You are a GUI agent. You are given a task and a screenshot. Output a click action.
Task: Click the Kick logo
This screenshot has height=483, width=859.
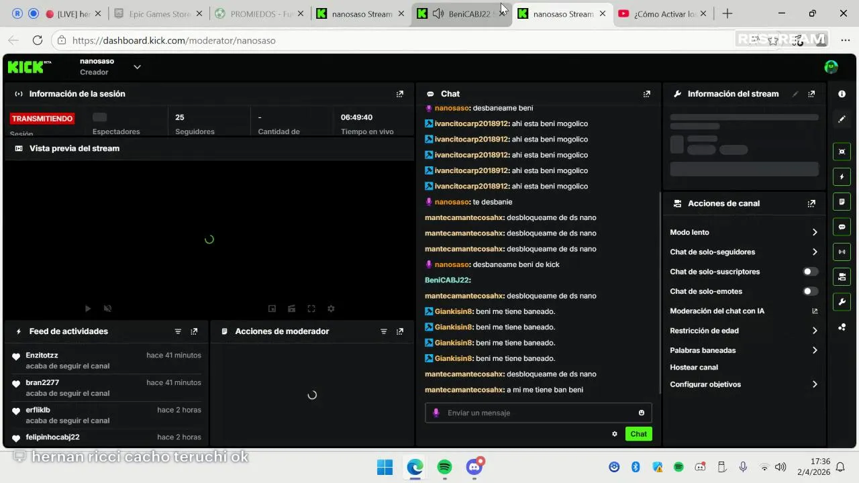click(x=30, y=66)
